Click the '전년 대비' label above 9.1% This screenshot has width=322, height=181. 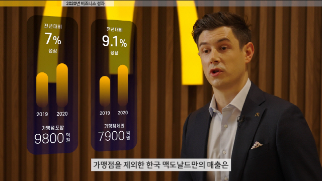click(x=114, y=29)
